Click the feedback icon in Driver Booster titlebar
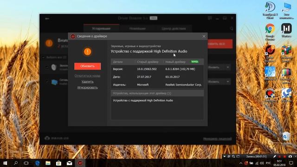This screenshot has width=297, height=167. click(x=210, y=18)
